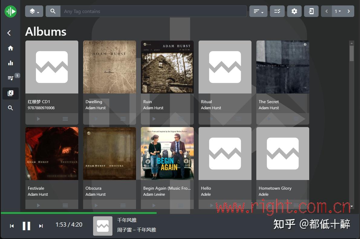The image size is (360, 239).
Task: Click The Secret album title
Action: point(269,102)
